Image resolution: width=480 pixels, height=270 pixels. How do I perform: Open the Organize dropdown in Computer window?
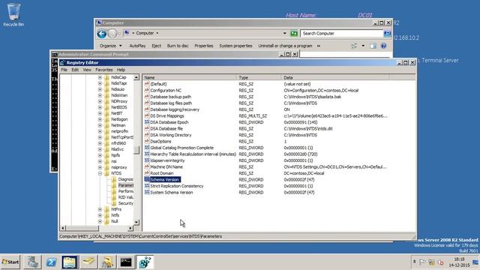pyautogui.click(x=111, y=46)
